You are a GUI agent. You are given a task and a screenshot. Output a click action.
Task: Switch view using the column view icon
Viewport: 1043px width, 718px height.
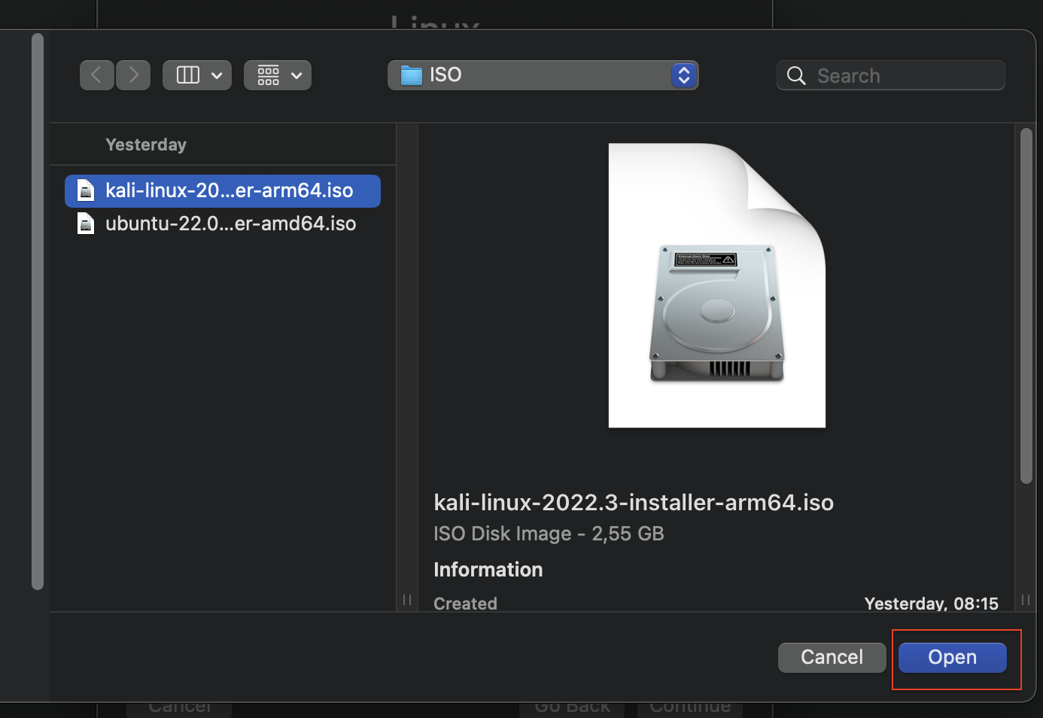[x=187, y=75]
